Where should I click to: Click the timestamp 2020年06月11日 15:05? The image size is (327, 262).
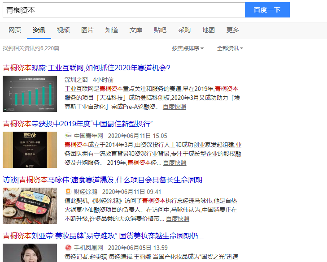point(138,136)
